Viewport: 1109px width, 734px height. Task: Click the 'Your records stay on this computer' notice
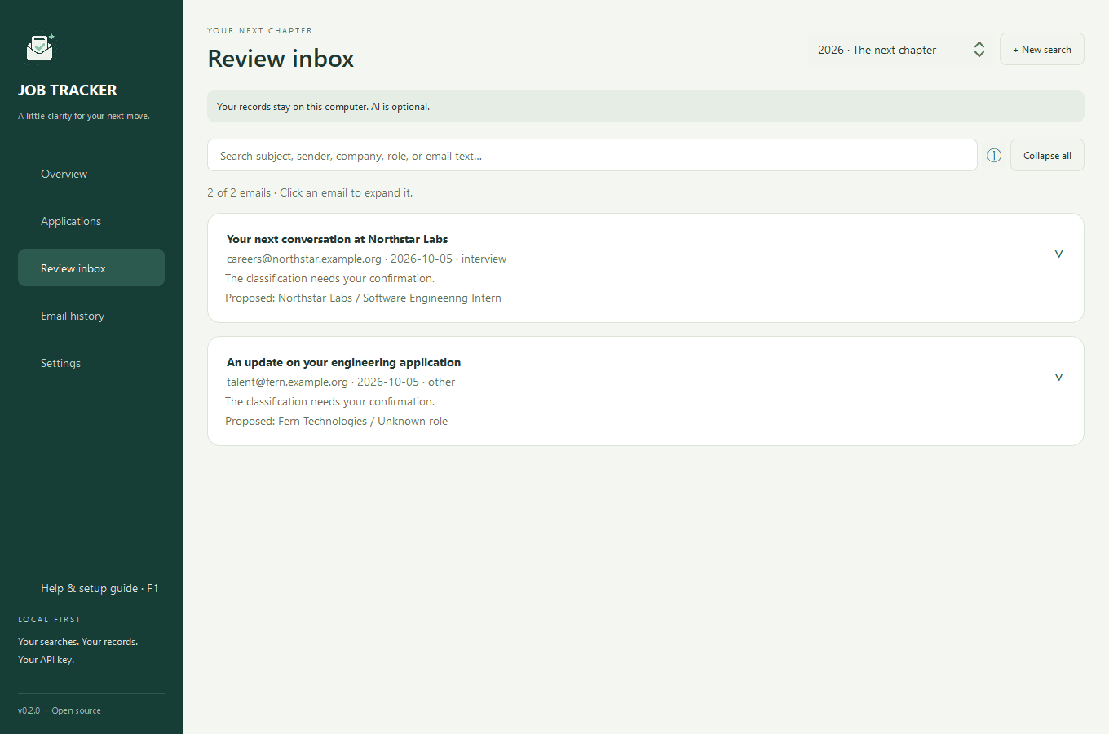click(646, 106)
